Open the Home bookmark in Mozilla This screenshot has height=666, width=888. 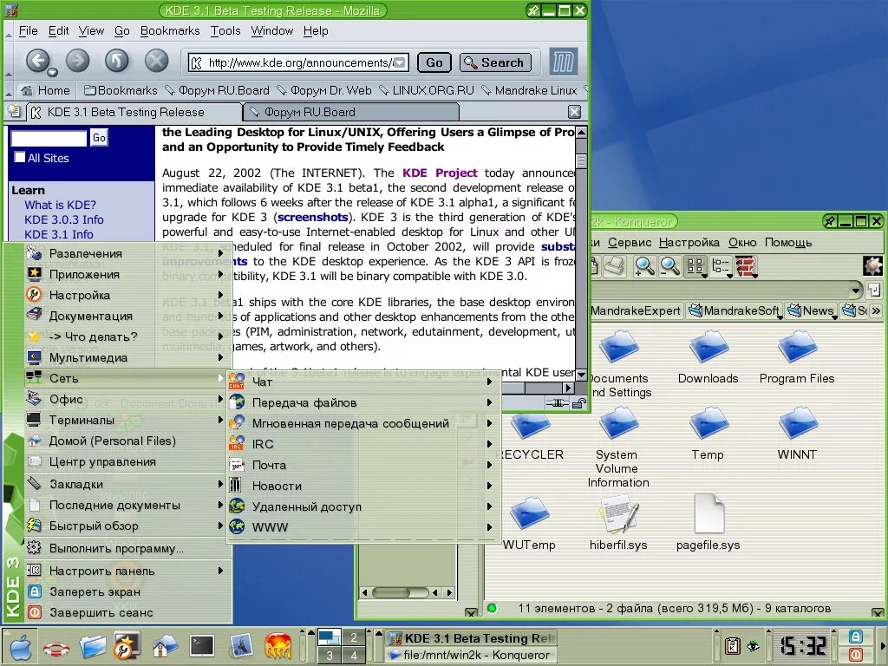45,90
